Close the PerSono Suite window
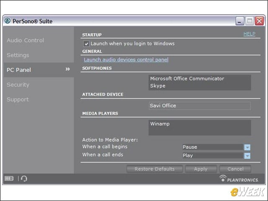 click(x=259, y=21)
